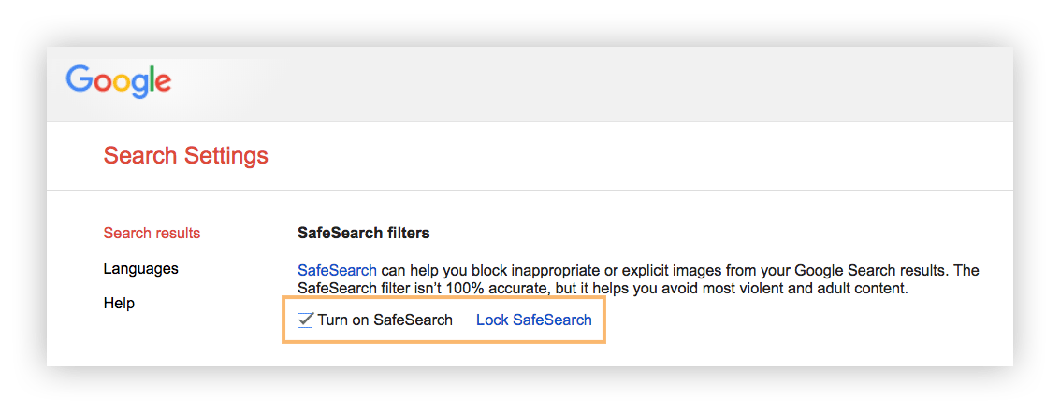1060x413 pixels.
Task: Click the green letter l in the logo
Action: [x=154, y=78]
